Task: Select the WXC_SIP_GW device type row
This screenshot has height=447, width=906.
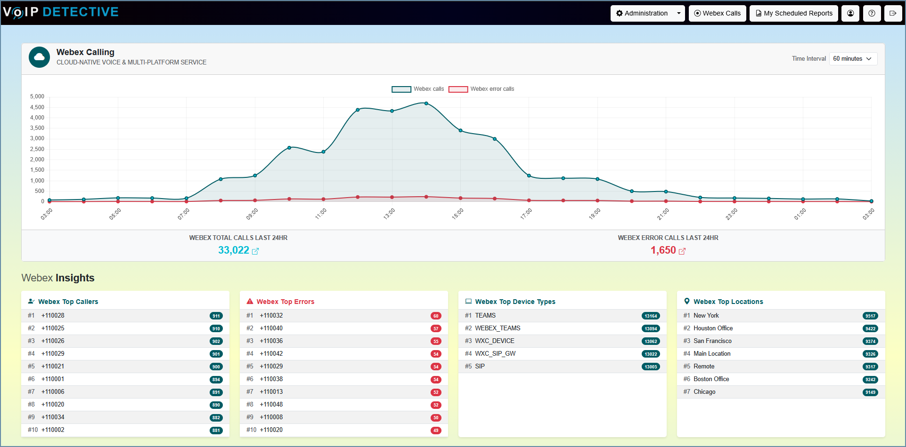Action: pyautogui.click(x=563, y=354)
